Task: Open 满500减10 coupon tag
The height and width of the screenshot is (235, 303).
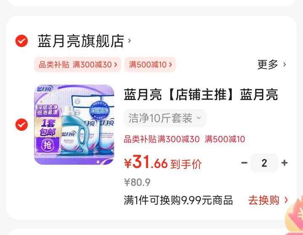Action: [x=150, y=64]
